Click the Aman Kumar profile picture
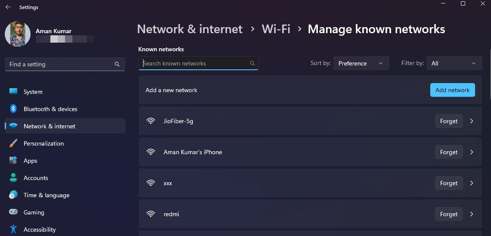 click(x=18, y=34)
